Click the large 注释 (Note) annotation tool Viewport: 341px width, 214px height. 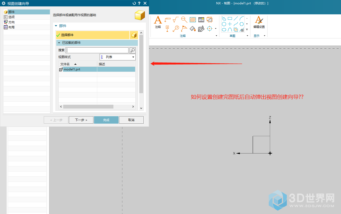[x=158, y=22]
